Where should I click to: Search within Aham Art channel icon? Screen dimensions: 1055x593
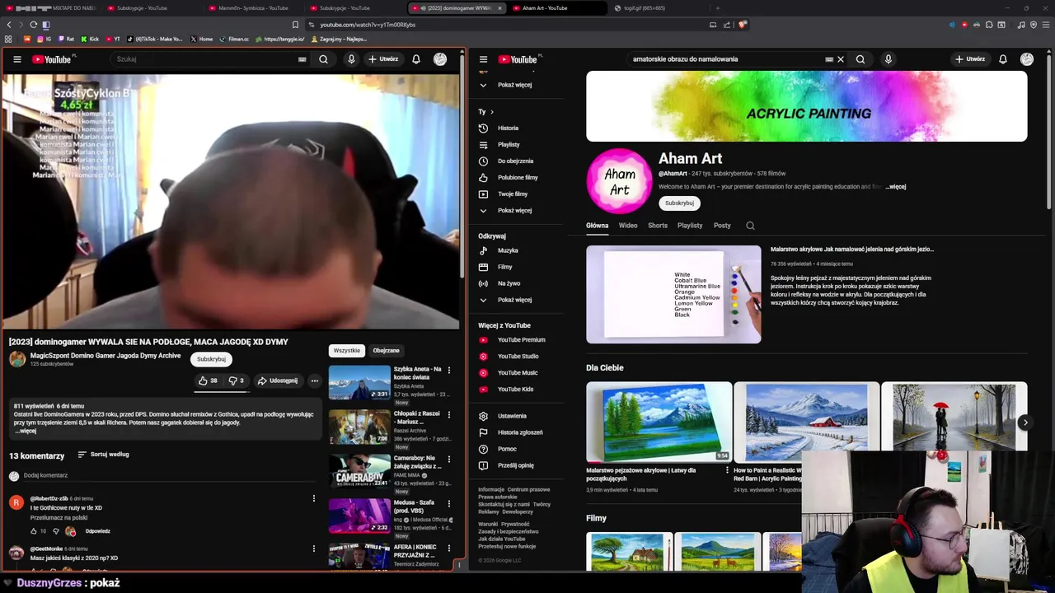pos(750,226)
